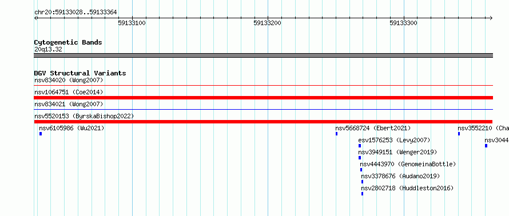Click the Cytogenetic Bands track heading
Viewport: 509px width, 216px height.
pyautogui.click(x=68, y=42)
